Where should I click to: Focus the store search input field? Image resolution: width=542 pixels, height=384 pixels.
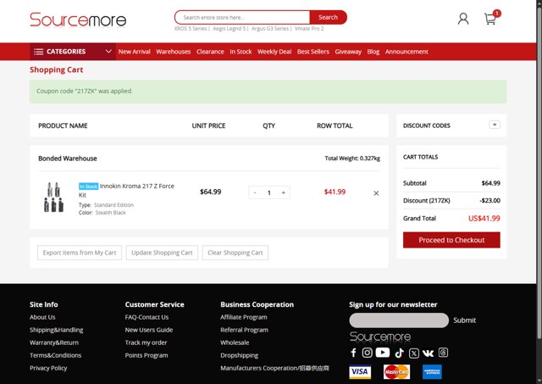coord(242,17)
